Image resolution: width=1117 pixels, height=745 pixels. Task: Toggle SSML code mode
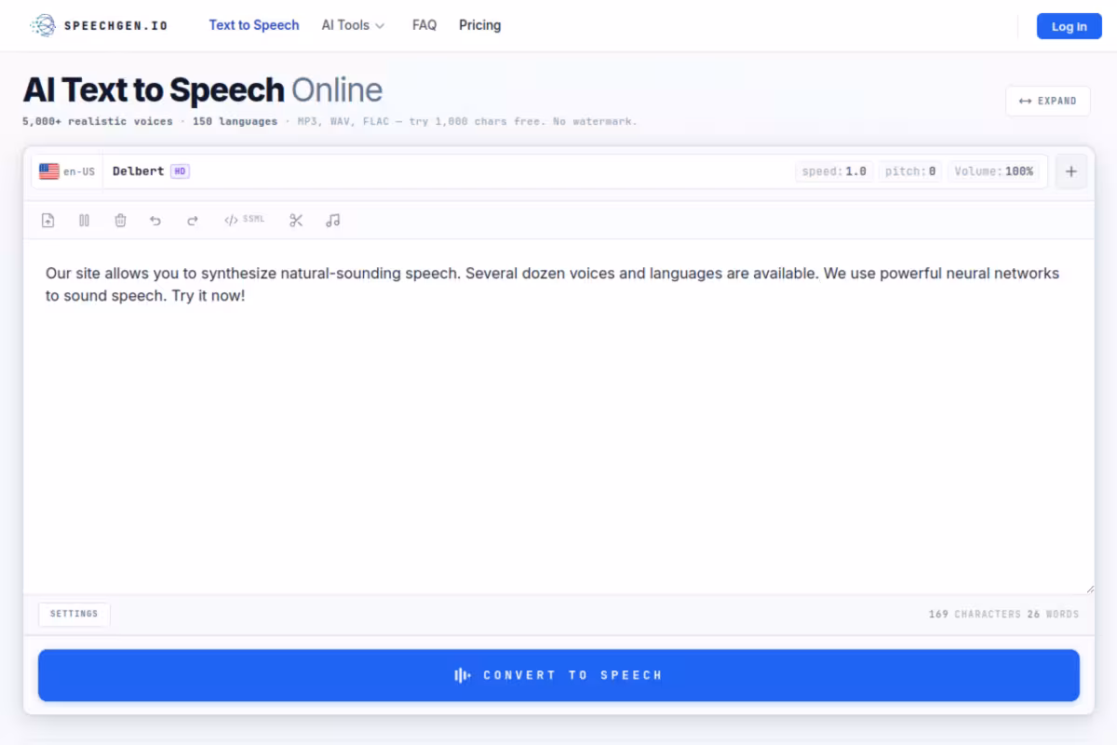pos(245,220)
